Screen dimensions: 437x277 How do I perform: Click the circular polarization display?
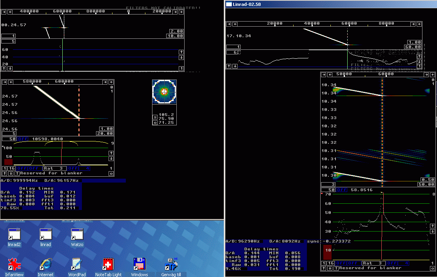pos(164,92)
